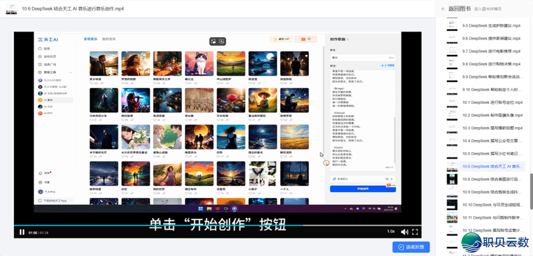Go back via 返回图书 arrow
This screenshot has width=533, height=256.
443,9
